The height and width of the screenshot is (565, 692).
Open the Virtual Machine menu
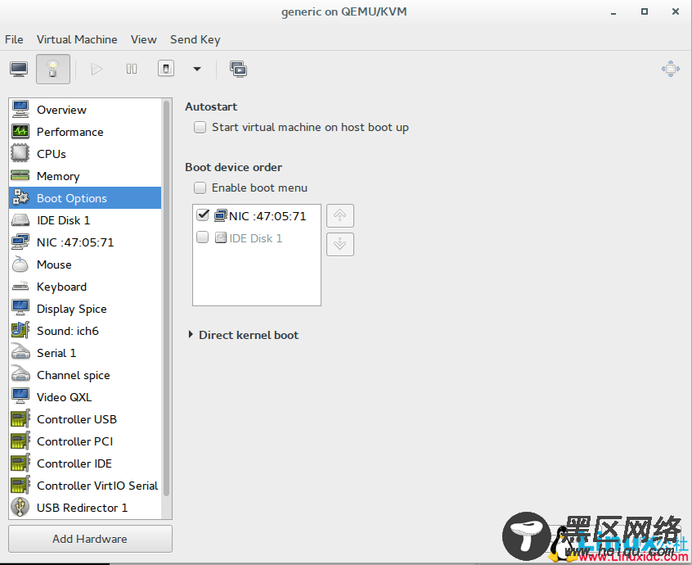point(77,39)
